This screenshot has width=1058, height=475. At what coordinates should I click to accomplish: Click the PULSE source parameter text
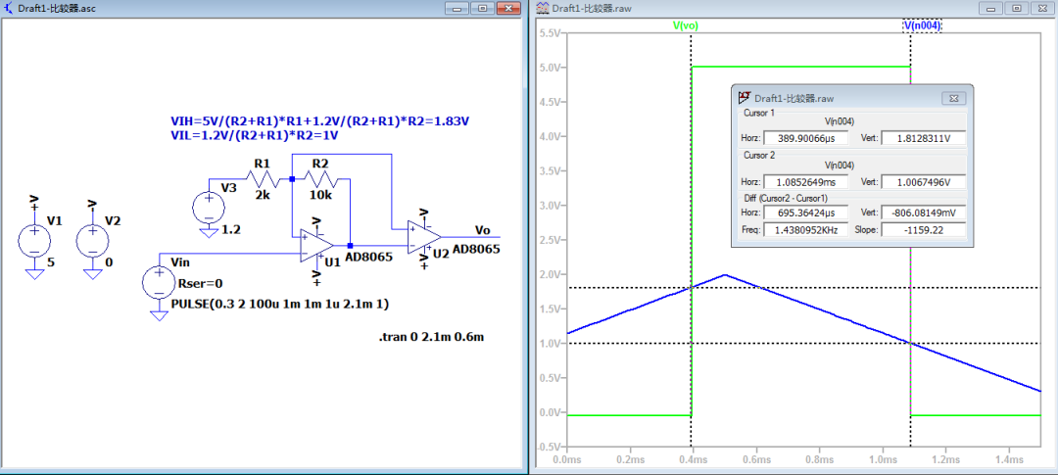279,304
